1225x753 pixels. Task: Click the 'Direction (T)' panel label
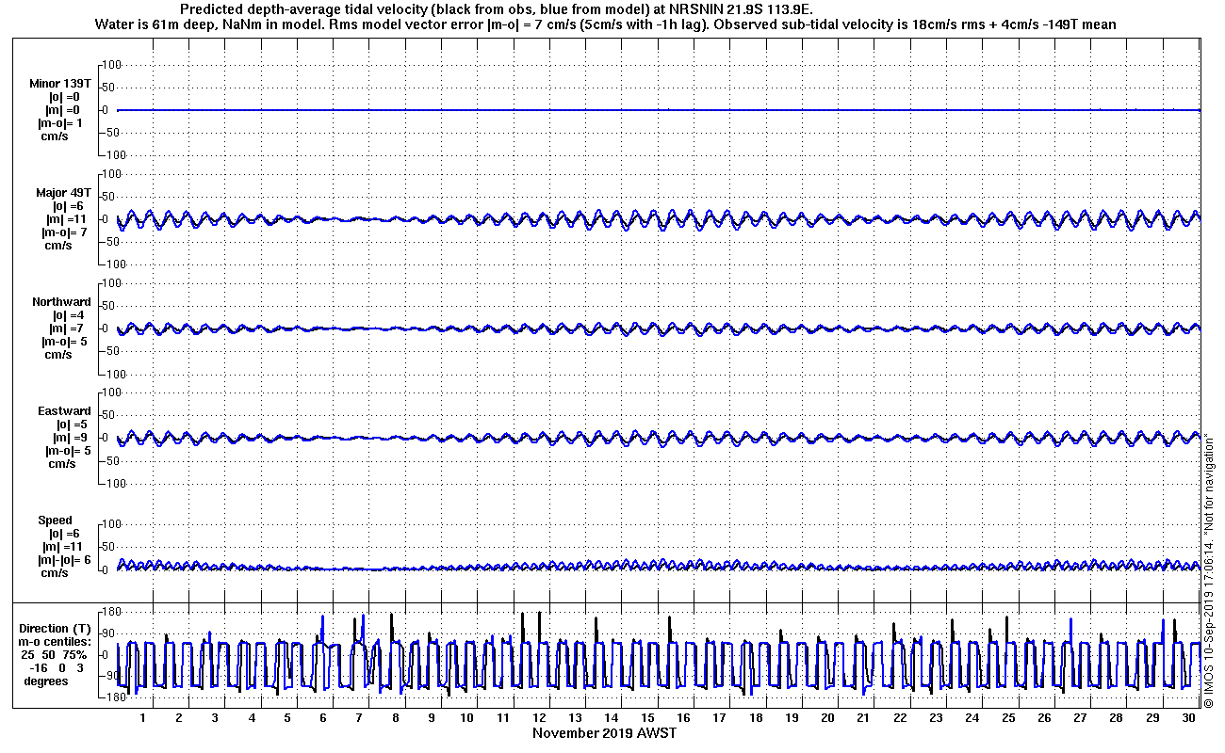[57, 629]
